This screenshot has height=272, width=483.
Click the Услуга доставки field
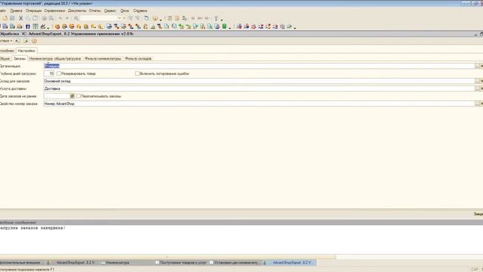pos(259,88)
